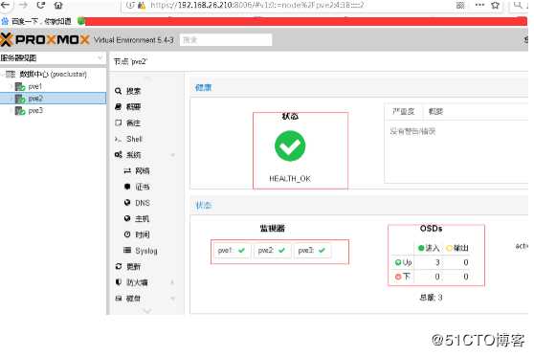Click the clock icon beside Time

click(x=127, y=234)
